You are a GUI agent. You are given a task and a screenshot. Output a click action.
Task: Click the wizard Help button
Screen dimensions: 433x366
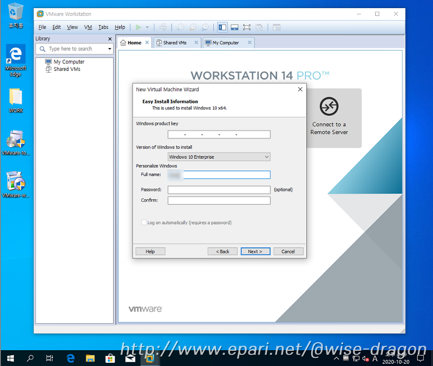[150, 251]
